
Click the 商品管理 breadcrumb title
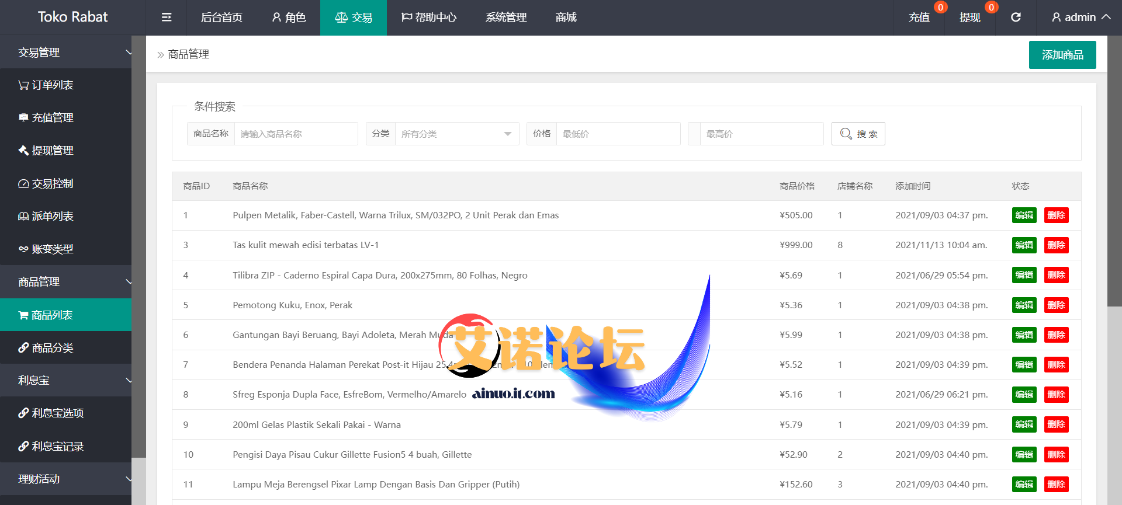(x=188, y=54)
